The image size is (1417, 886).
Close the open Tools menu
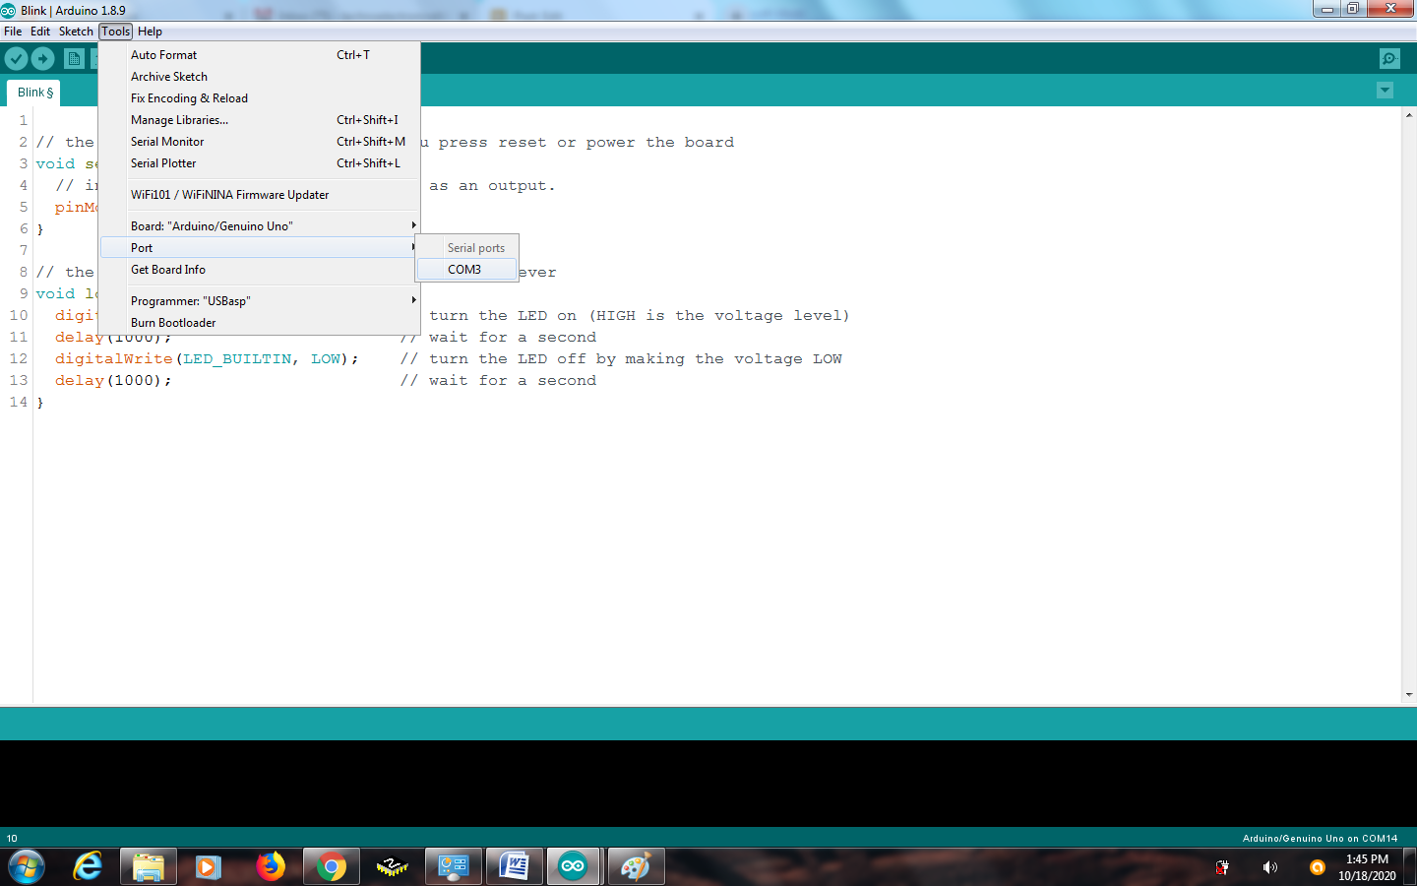point(115,32)
